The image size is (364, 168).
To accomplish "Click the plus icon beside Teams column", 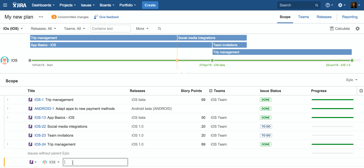I will [211, 91].
